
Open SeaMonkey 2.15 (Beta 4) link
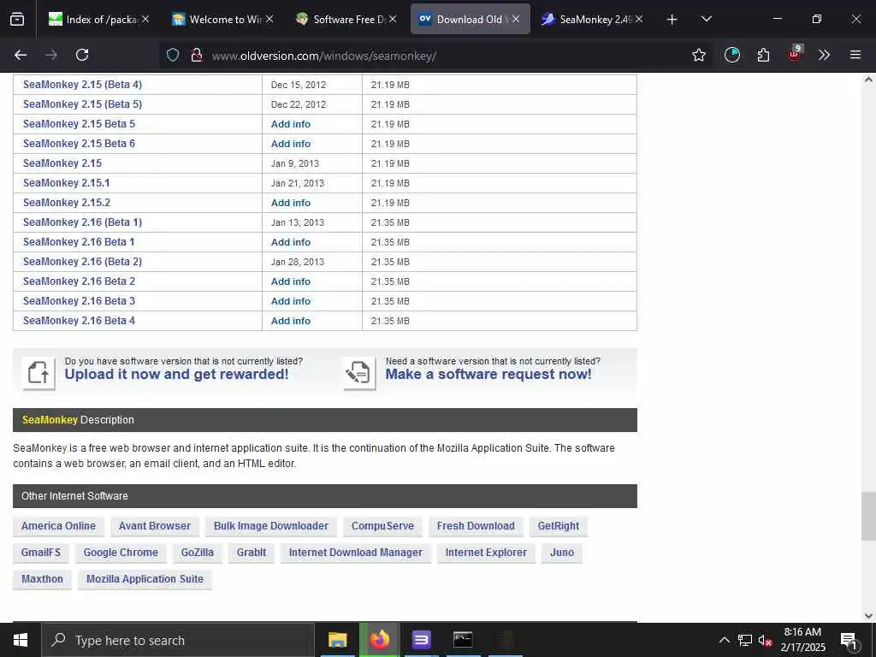coord(82,85)
